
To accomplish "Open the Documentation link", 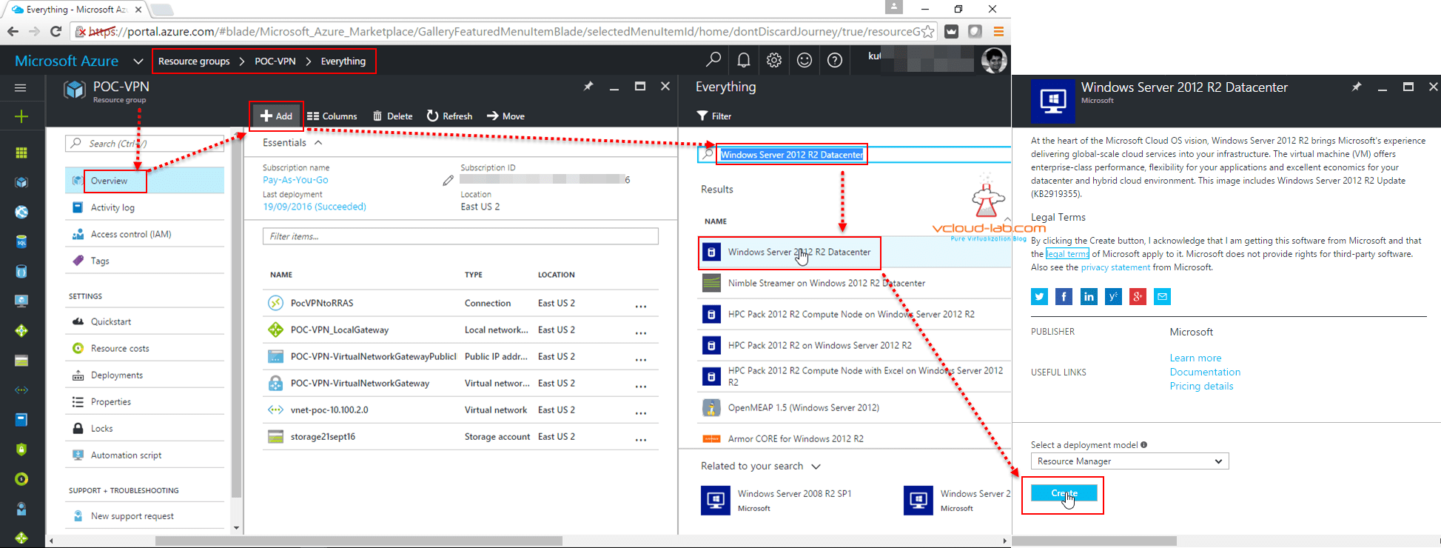I will [x=1205, y=372].
